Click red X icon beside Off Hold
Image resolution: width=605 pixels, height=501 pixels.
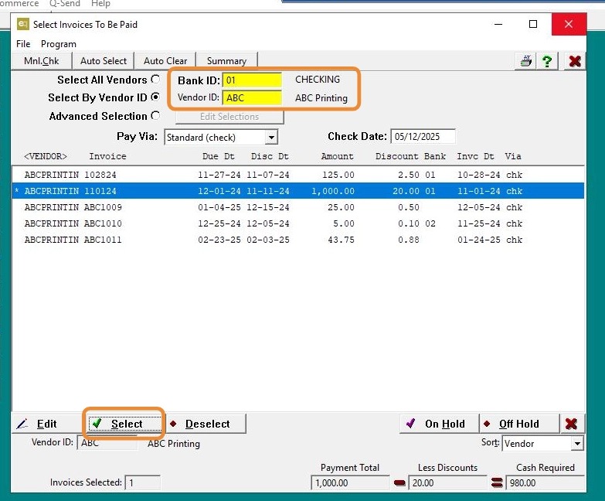(571, 424)
